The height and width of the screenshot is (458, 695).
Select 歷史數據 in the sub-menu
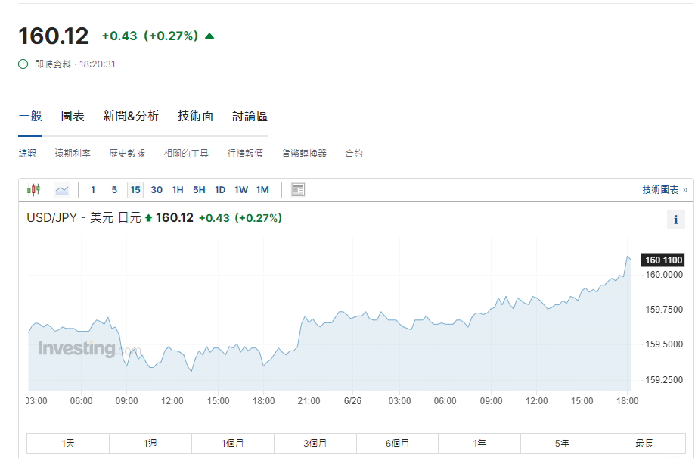[x=126, y=151]
